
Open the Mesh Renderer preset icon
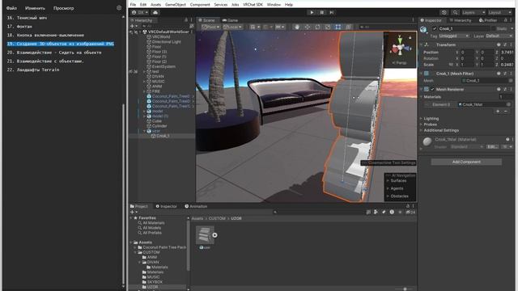tap(504, 89)
